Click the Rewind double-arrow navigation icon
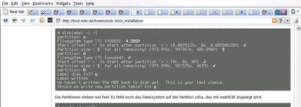Viewport: 301px width, 107px height. click(5, 20)
